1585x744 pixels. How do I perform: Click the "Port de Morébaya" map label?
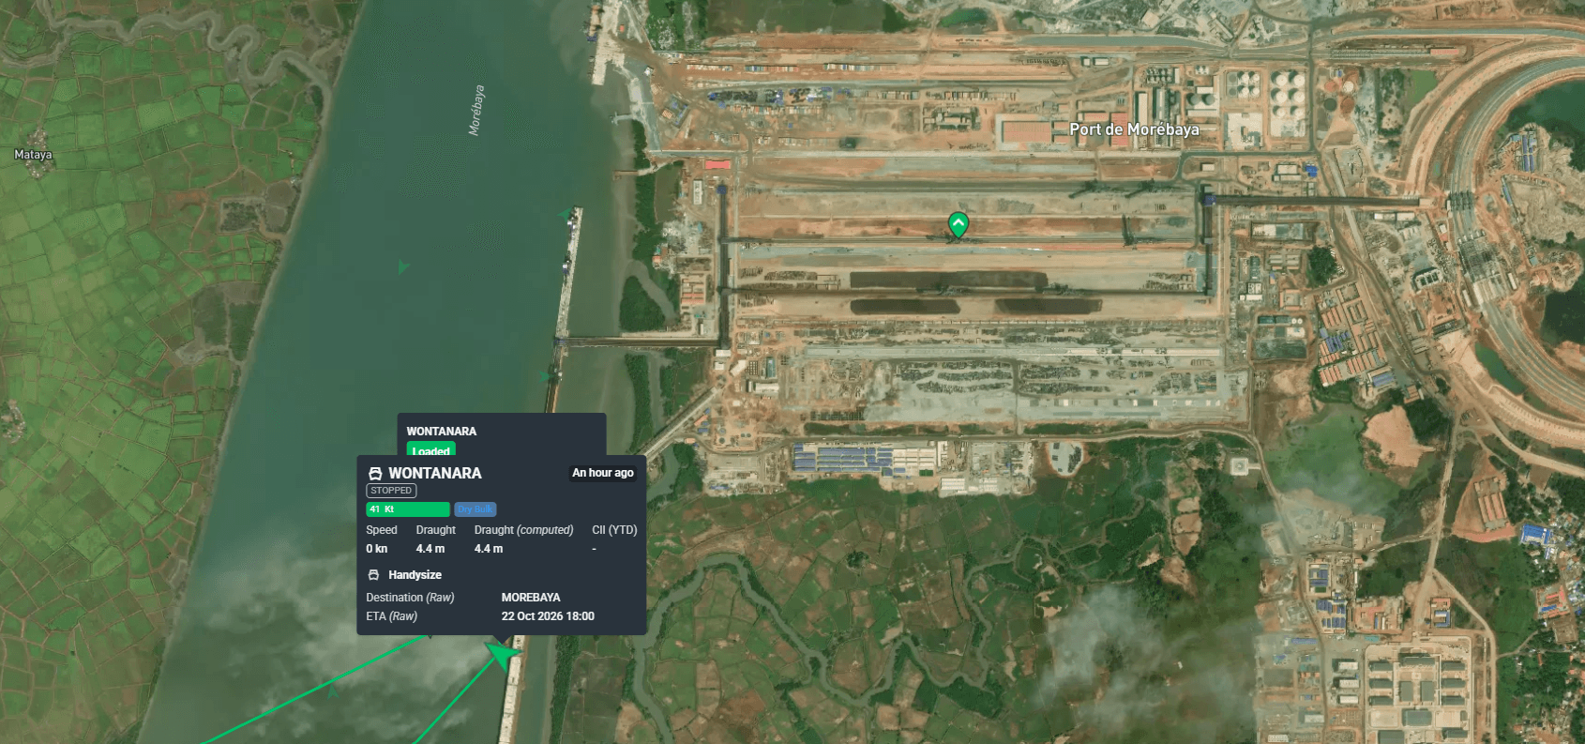click(1135, 129)
